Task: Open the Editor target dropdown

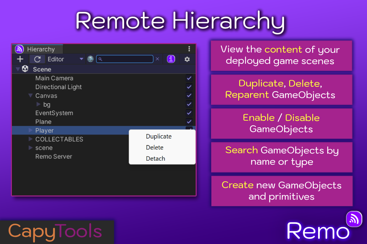Action: (65, 59)
